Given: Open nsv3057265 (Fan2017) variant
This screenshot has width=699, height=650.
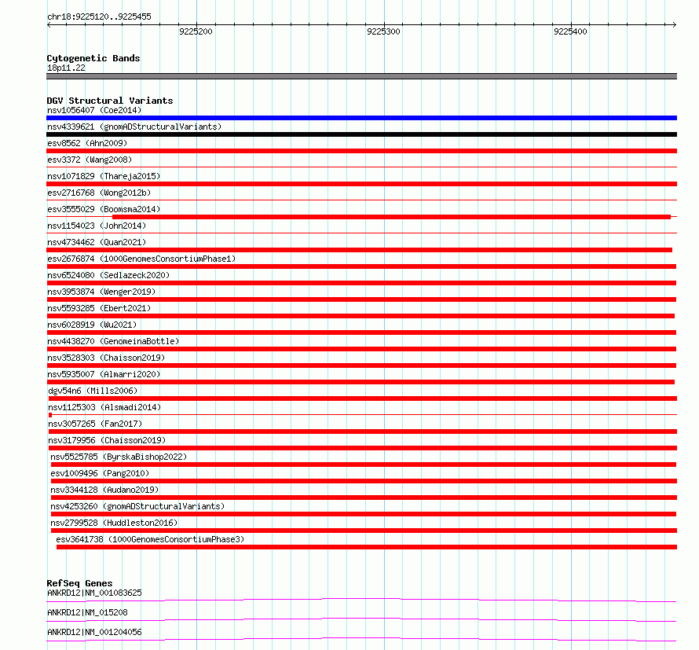Looking at the screenshot, I should click(x=95, y=424).
